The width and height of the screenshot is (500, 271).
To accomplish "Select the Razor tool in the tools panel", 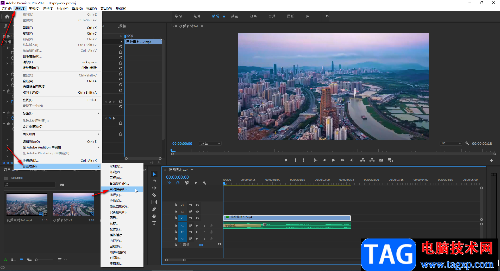I will (154, 195).
